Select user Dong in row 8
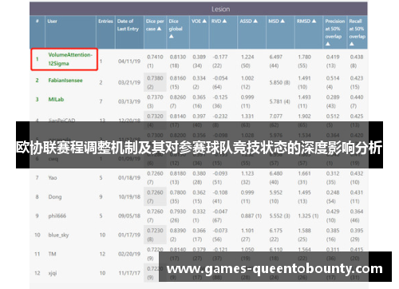 tap(55, 197)
